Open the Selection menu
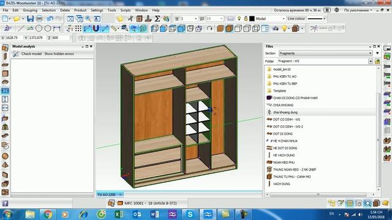 click(48, 10)
